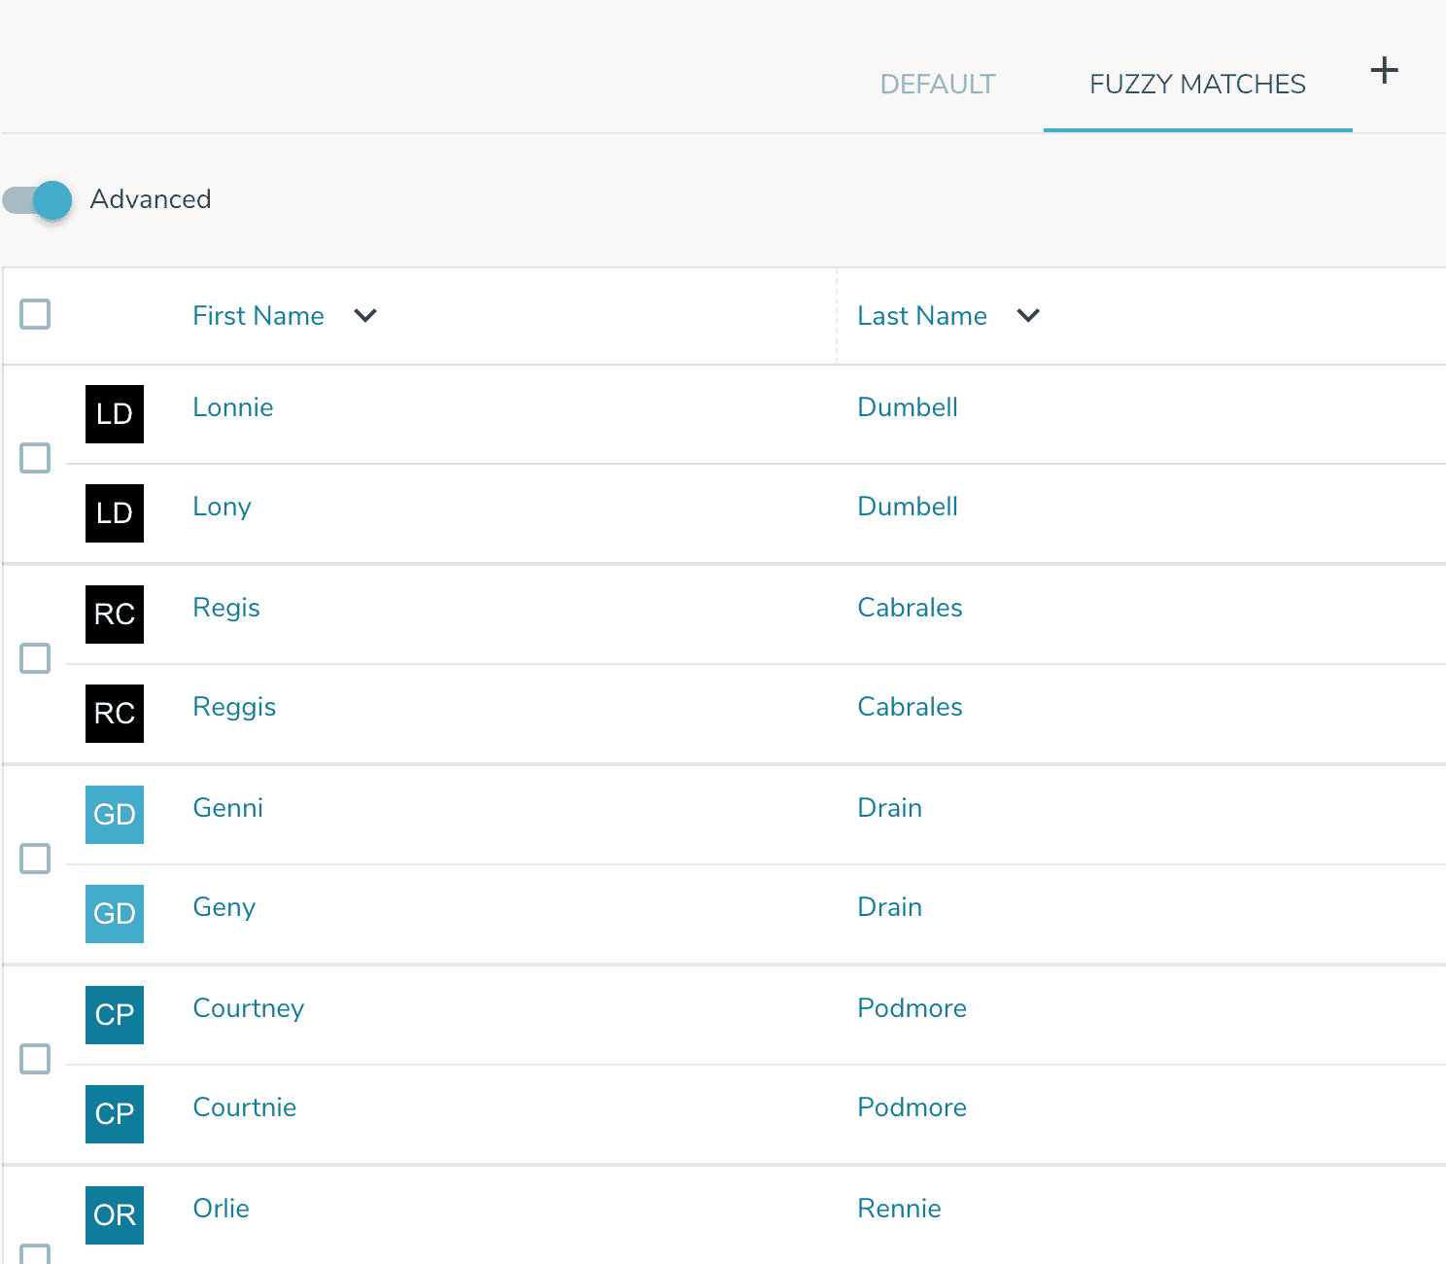Click the CP avatar beside Courtnie
This screenshot has width=1446, height=1264.
pos(115,1114)
